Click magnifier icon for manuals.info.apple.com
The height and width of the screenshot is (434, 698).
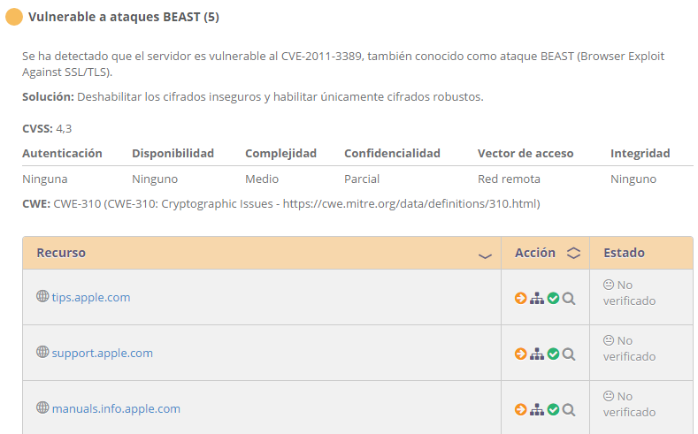click(569, 409)
